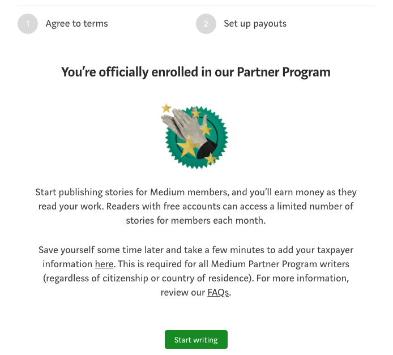Click the step 1 number circle
This screenshot has width=393, height=355.
click(x=28, y=24)
